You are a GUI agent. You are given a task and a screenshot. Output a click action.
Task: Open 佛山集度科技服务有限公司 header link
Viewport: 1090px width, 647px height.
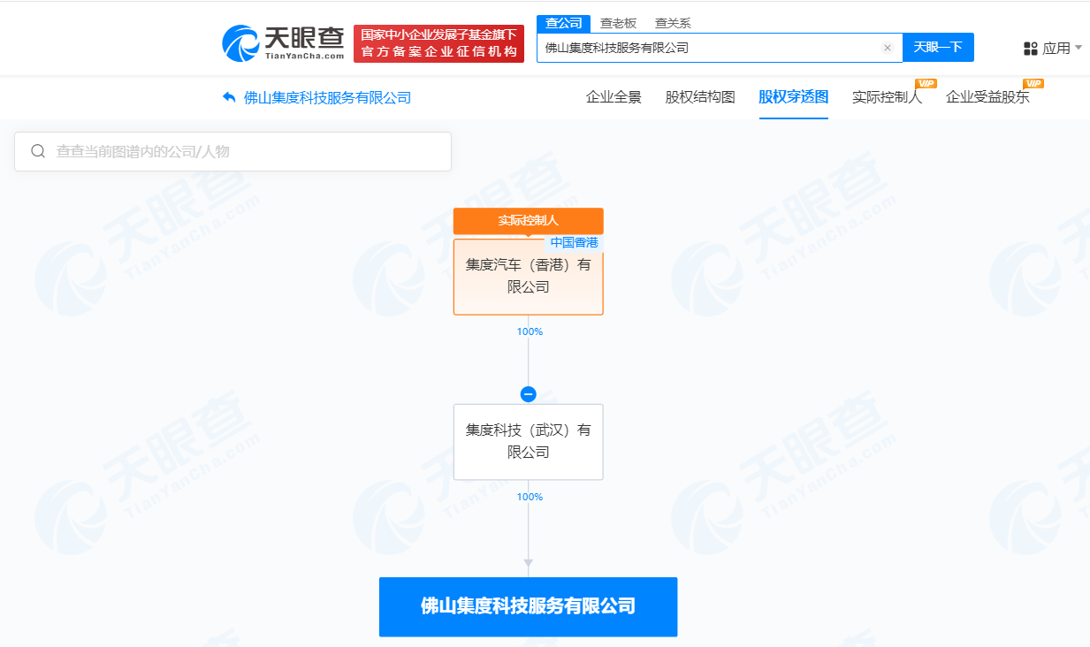pyautogui.click(x=327, y=98)
